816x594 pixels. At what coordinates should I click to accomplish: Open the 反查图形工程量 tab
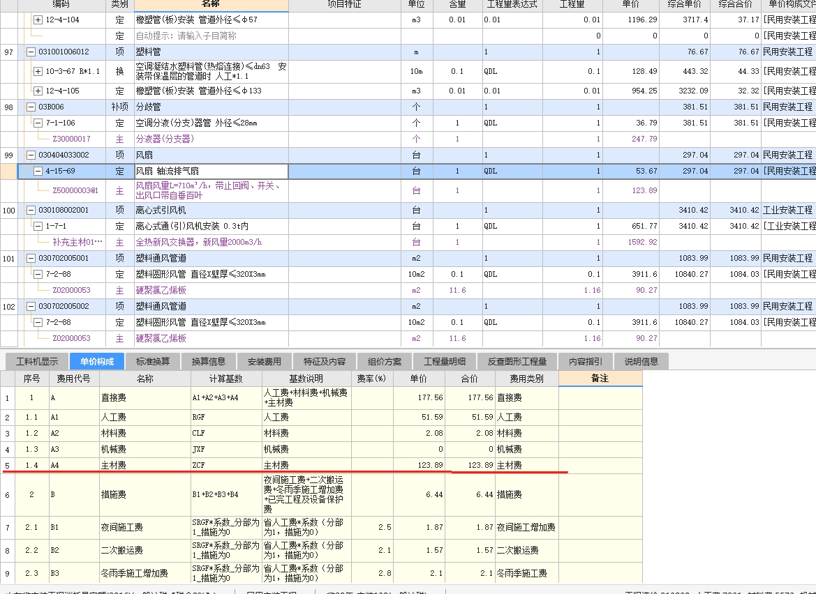[515, 362]
